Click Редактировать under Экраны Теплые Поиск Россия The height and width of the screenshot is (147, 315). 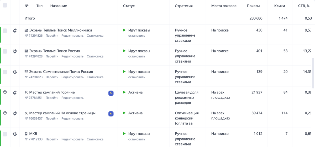point(72,56)
